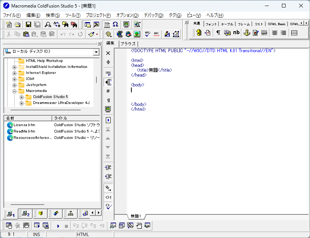
Task: Open the デバッグ(D) menu
Action: click(153, 15)
